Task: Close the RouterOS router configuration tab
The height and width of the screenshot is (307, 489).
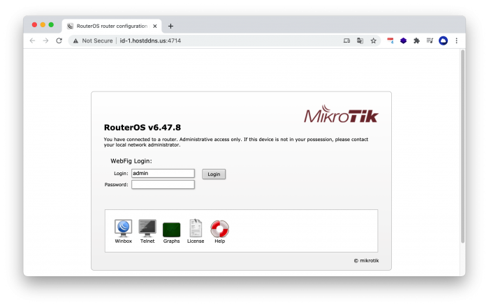Action: pyautogui.click(x=155, y=26)
